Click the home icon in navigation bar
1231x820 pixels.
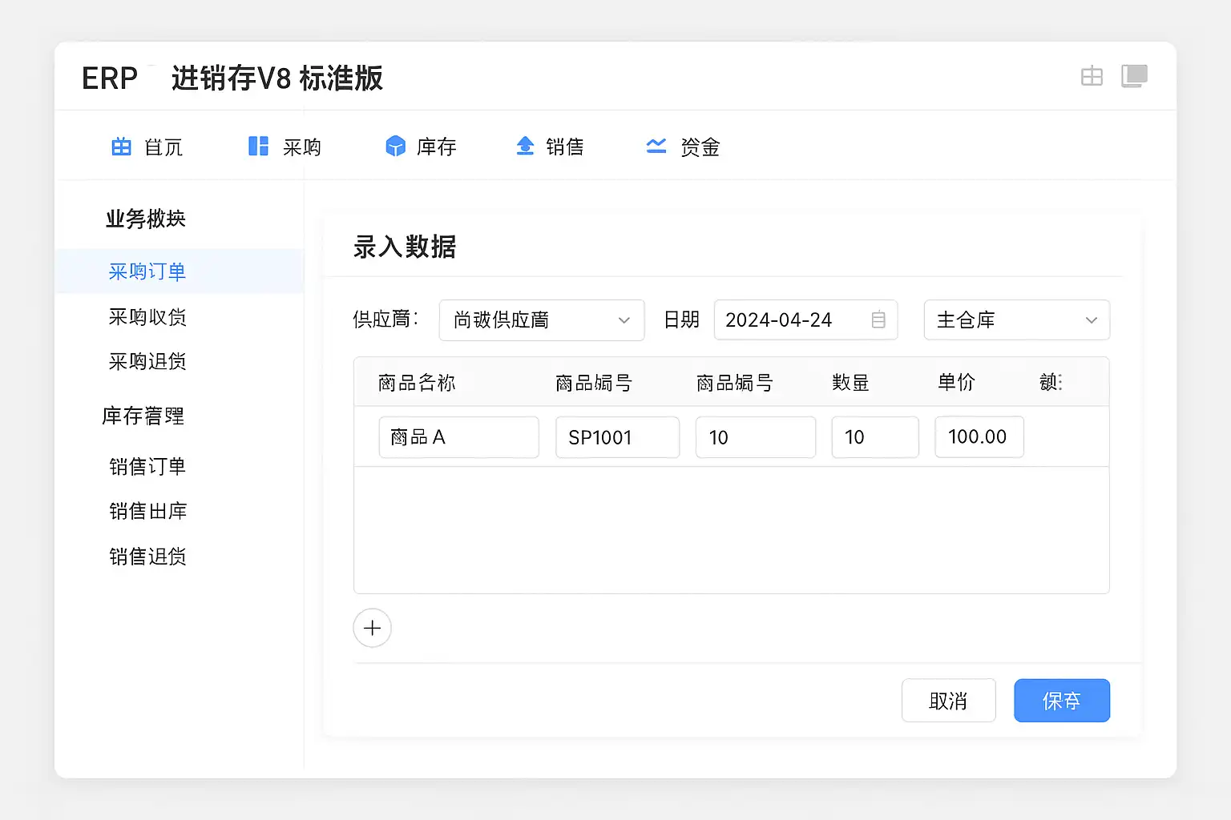tap(121, 147)
